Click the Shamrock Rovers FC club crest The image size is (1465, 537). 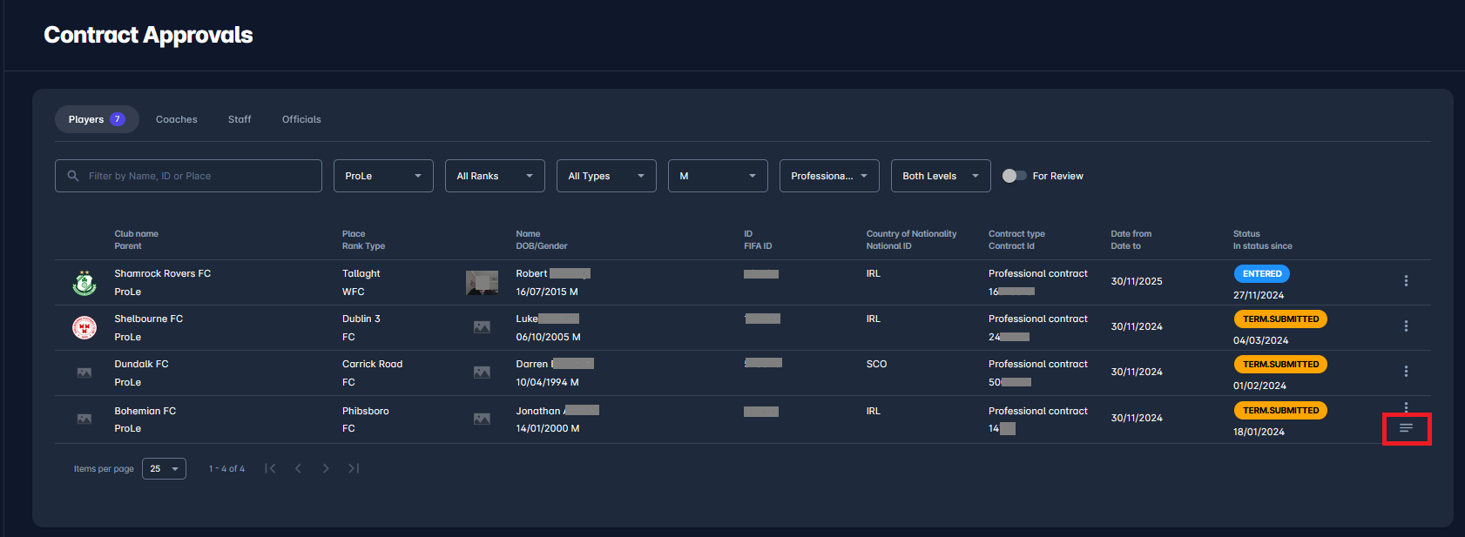click(x=84, y=283)
